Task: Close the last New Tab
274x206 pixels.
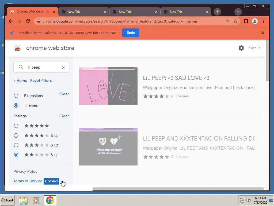Action: point(207,12)
